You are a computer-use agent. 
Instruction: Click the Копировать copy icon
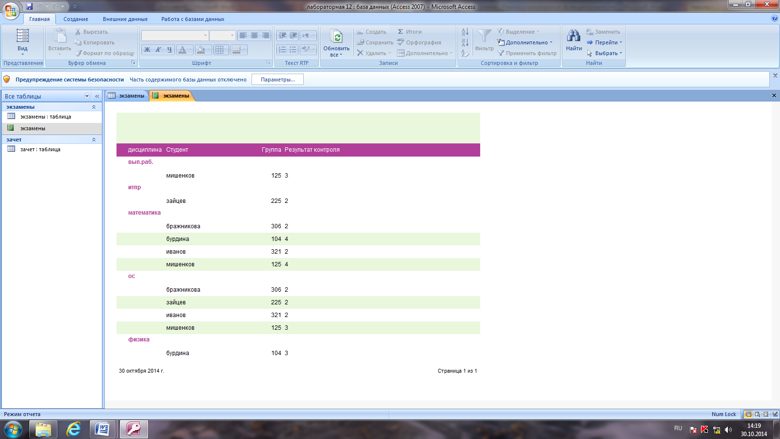point(78,42)
